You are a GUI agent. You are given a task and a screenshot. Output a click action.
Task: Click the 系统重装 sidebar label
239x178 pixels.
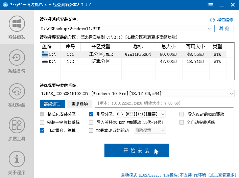pos(17,37)
